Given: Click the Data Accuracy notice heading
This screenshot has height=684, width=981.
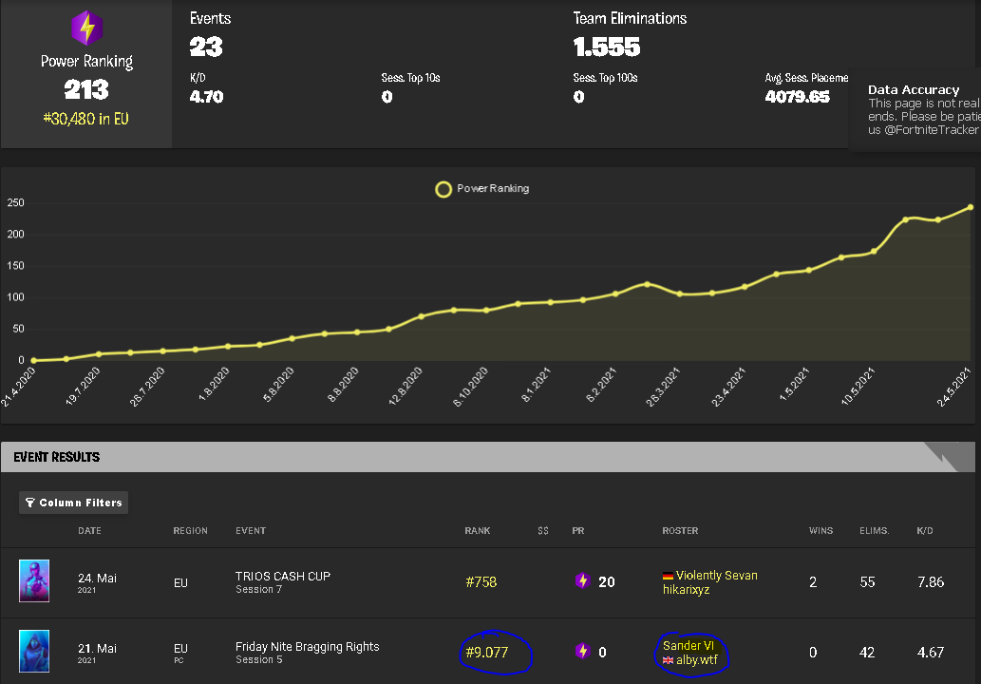Looking at the screenshot, I should coord(914,89).
